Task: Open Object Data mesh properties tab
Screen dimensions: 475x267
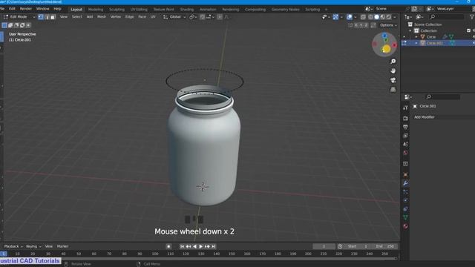Action: click(x=405, y=217)
